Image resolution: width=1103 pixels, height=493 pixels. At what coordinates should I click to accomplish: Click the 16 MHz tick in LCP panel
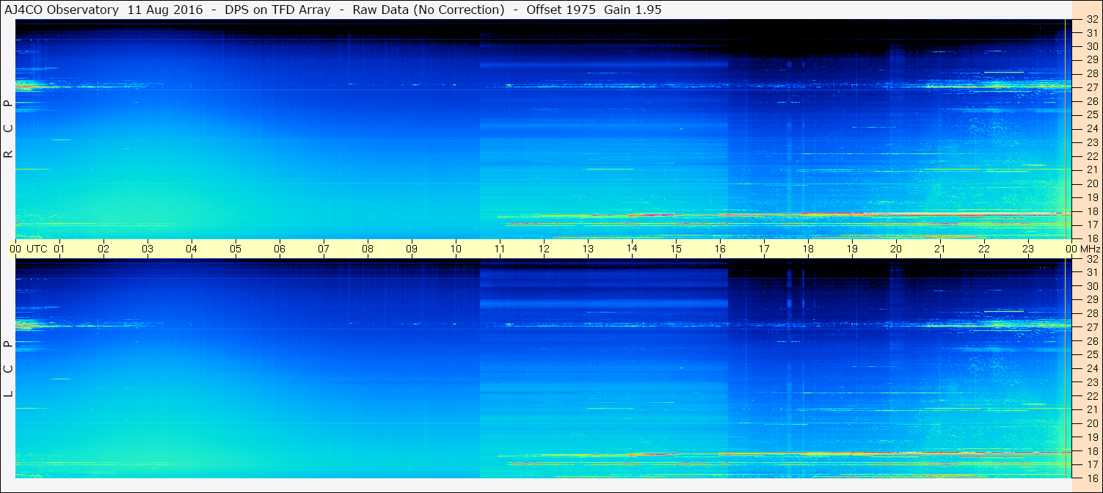(x=1092, y=478)
